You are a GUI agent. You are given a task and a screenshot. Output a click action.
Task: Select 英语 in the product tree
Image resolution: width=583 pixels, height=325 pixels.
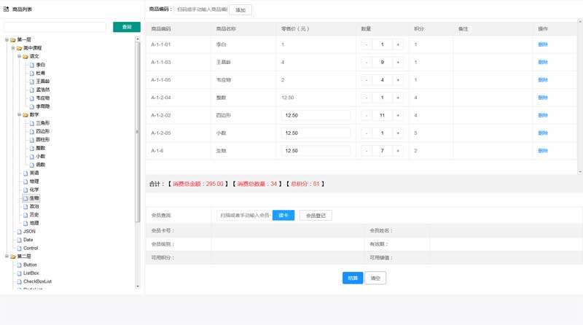pyautogui.click(x=34, y=173)
